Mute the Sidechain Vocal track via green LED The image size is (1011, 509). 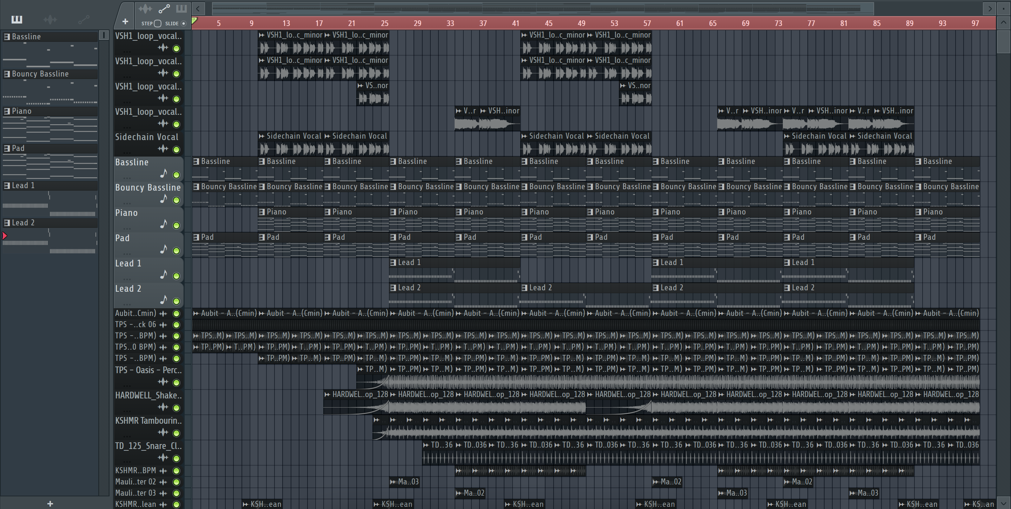[x=177, y=150]
